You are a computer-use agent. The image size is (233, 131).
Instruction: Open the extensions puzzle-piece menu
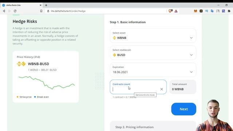[x=229, y=11]
